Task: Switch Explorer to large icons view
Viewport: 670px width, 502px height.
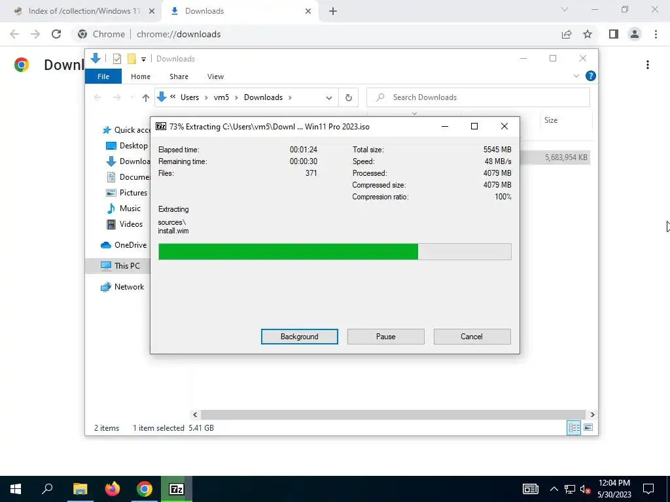Action: pos(588,427)
